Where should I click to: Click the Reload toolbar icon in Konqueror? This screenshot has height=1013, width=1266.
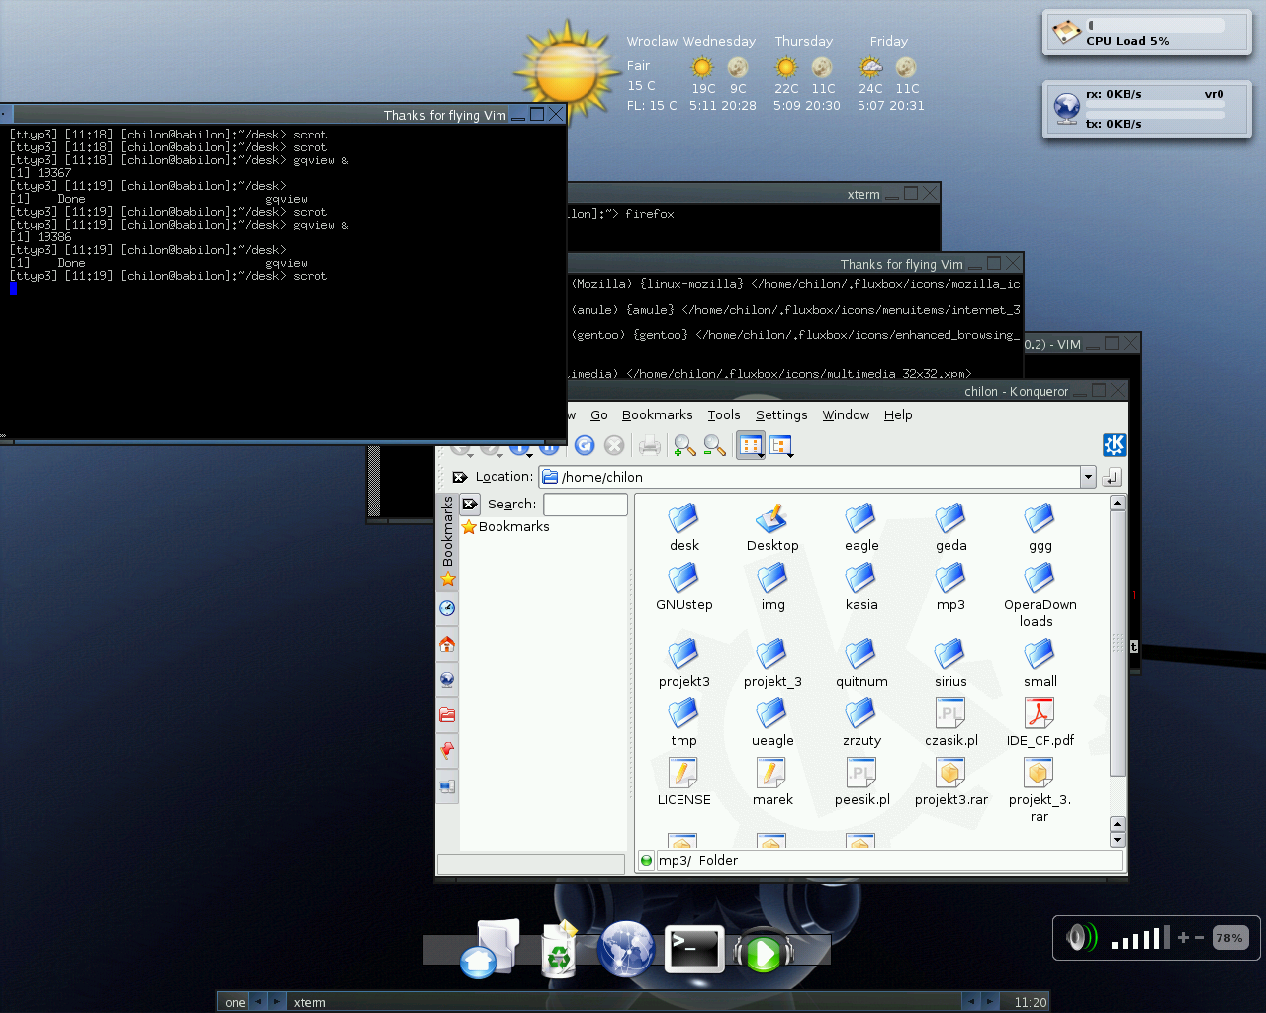point(585,446)
